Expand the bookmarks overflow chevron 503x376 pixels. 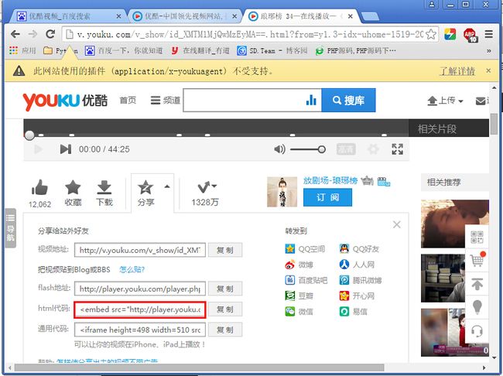488,51
